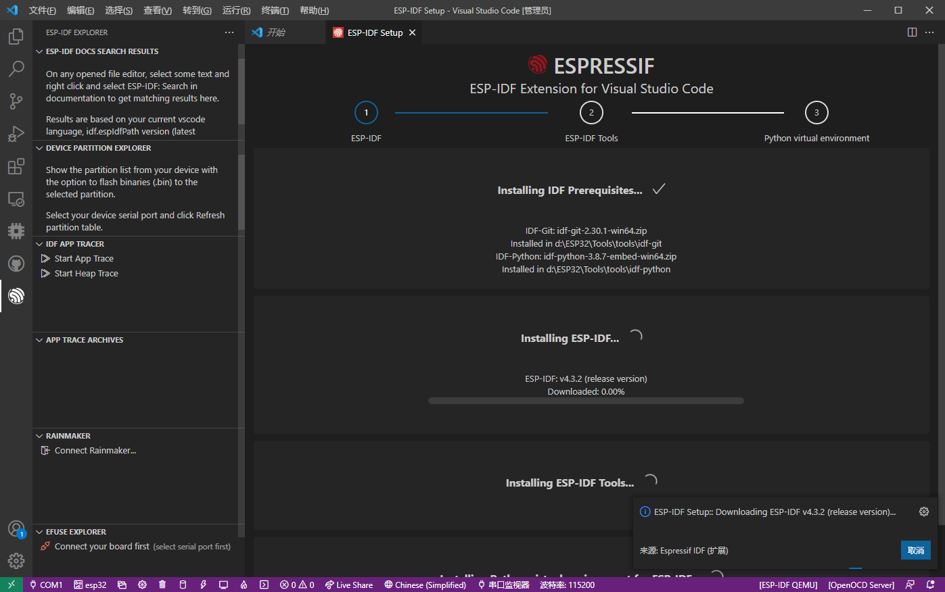
Task: Open ESP-IDF Explorer more actions ellipsis
Action: pyautogui.click(x=229, y=32)
